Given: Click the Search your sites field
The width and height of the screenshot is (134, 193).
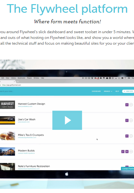Looking at the screenshot, I should [7, 91].
